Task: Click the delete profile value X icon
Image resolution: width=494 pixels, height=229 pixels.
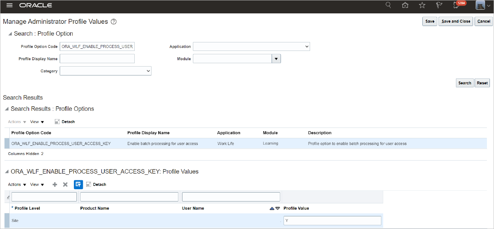Action: click(65, 184)
